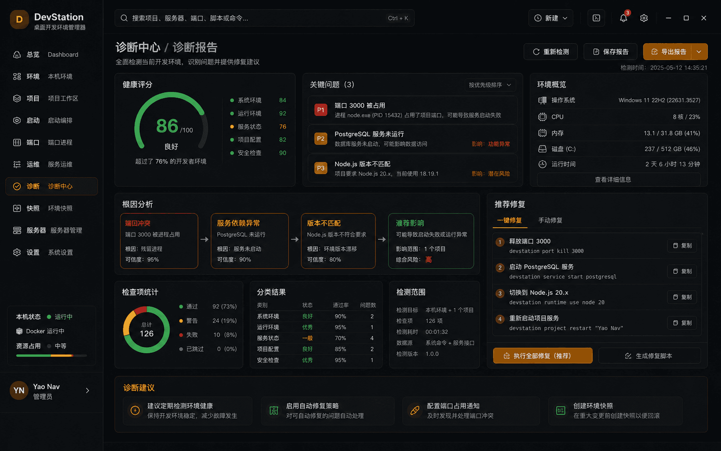Open the P1 端口 3000 被占用 issue
Viewport: 721px width, 451px height.
pos(412,110)
